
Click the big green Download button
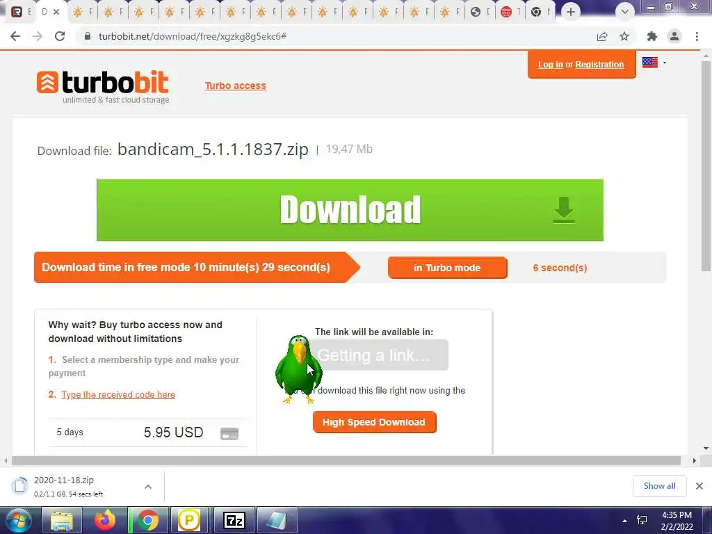pos(350,210)
